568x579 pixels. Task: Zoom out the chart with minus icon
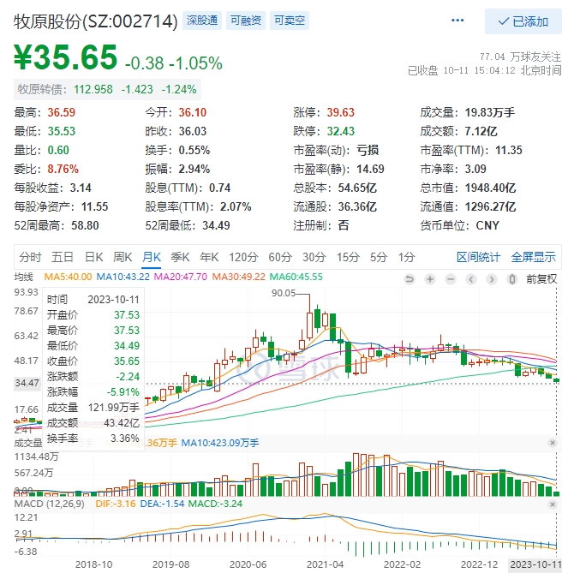click(x=450, y=279)
